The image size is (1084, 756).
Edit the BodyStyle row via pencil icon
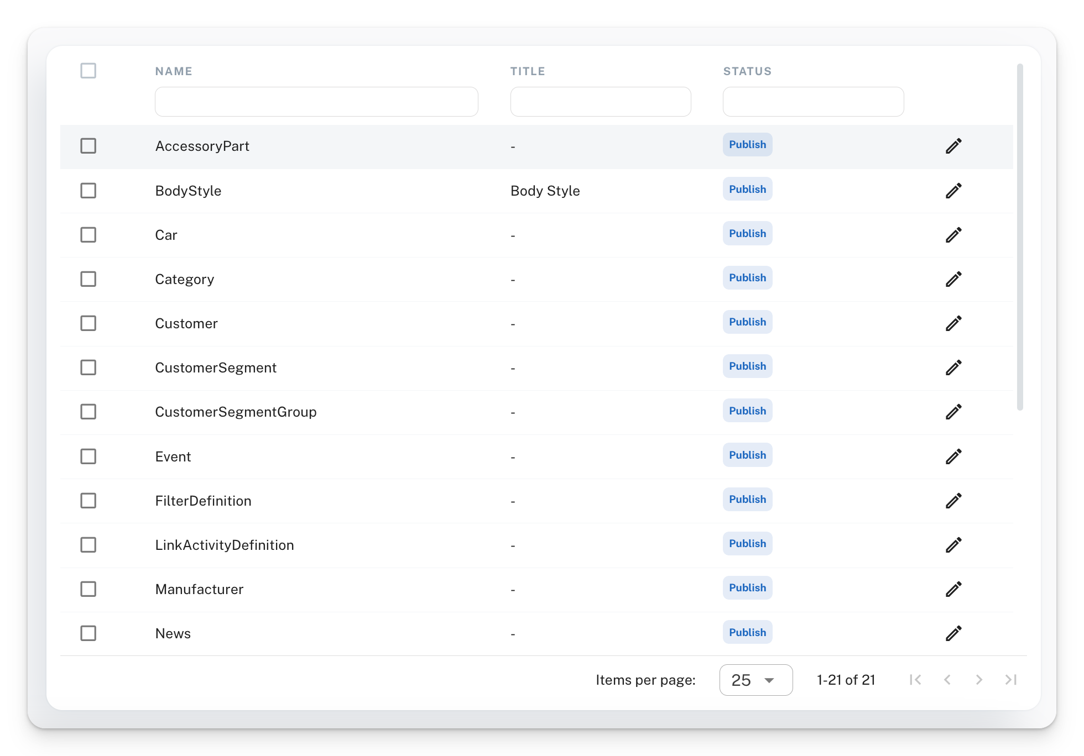(x=953, y=191)
